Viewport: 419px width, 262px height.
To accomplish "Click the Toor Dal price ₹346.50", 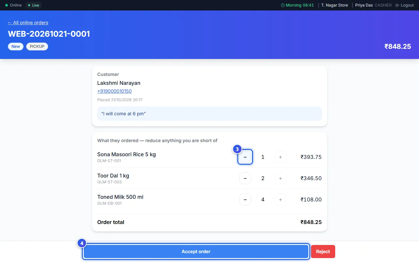I will coord(311,178).
